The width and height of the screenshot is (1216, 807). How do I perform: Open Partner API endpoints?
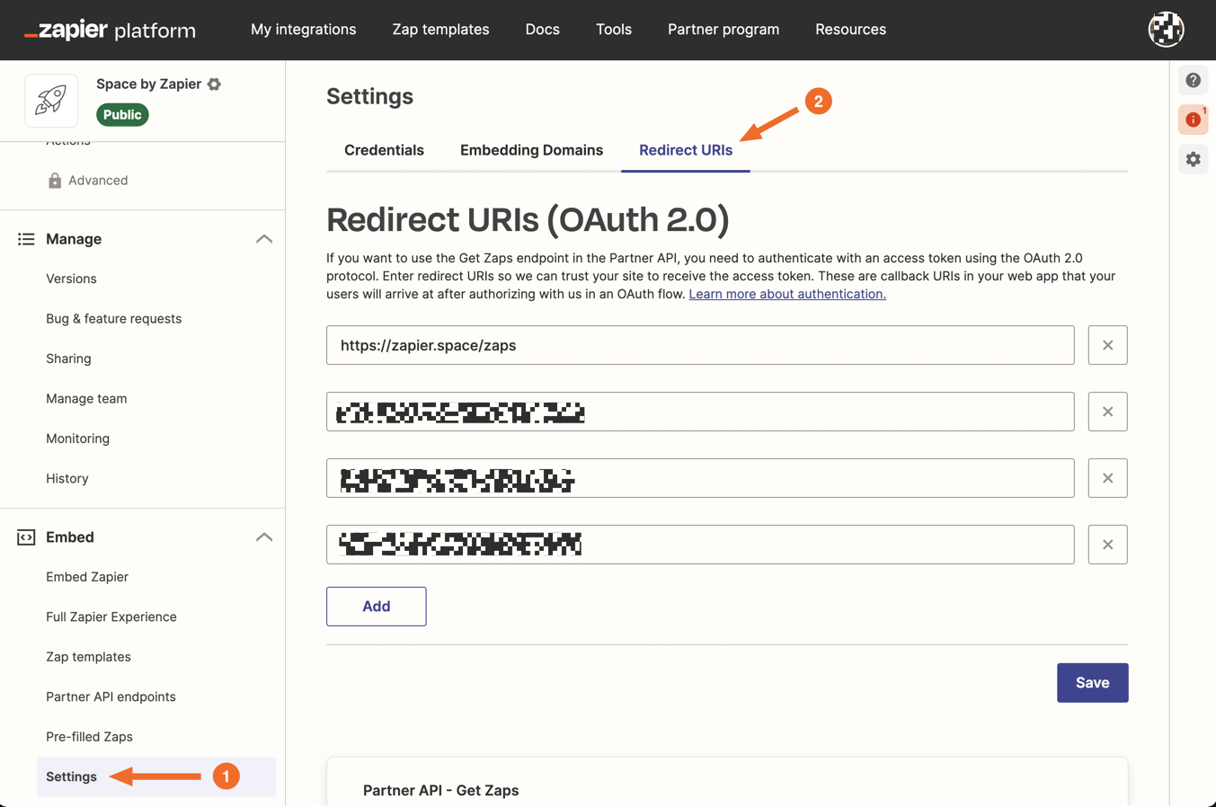point(111,696)
